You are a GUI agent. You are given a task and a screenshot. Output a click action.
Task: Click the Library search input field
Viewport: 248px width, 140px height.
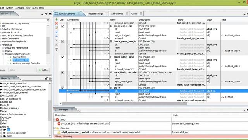click(x=23, y=20)
